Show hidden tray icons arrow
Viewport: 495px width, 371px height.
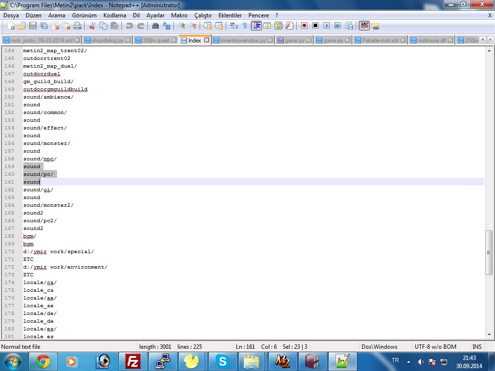pyautogui.click(x=408, y=362)
